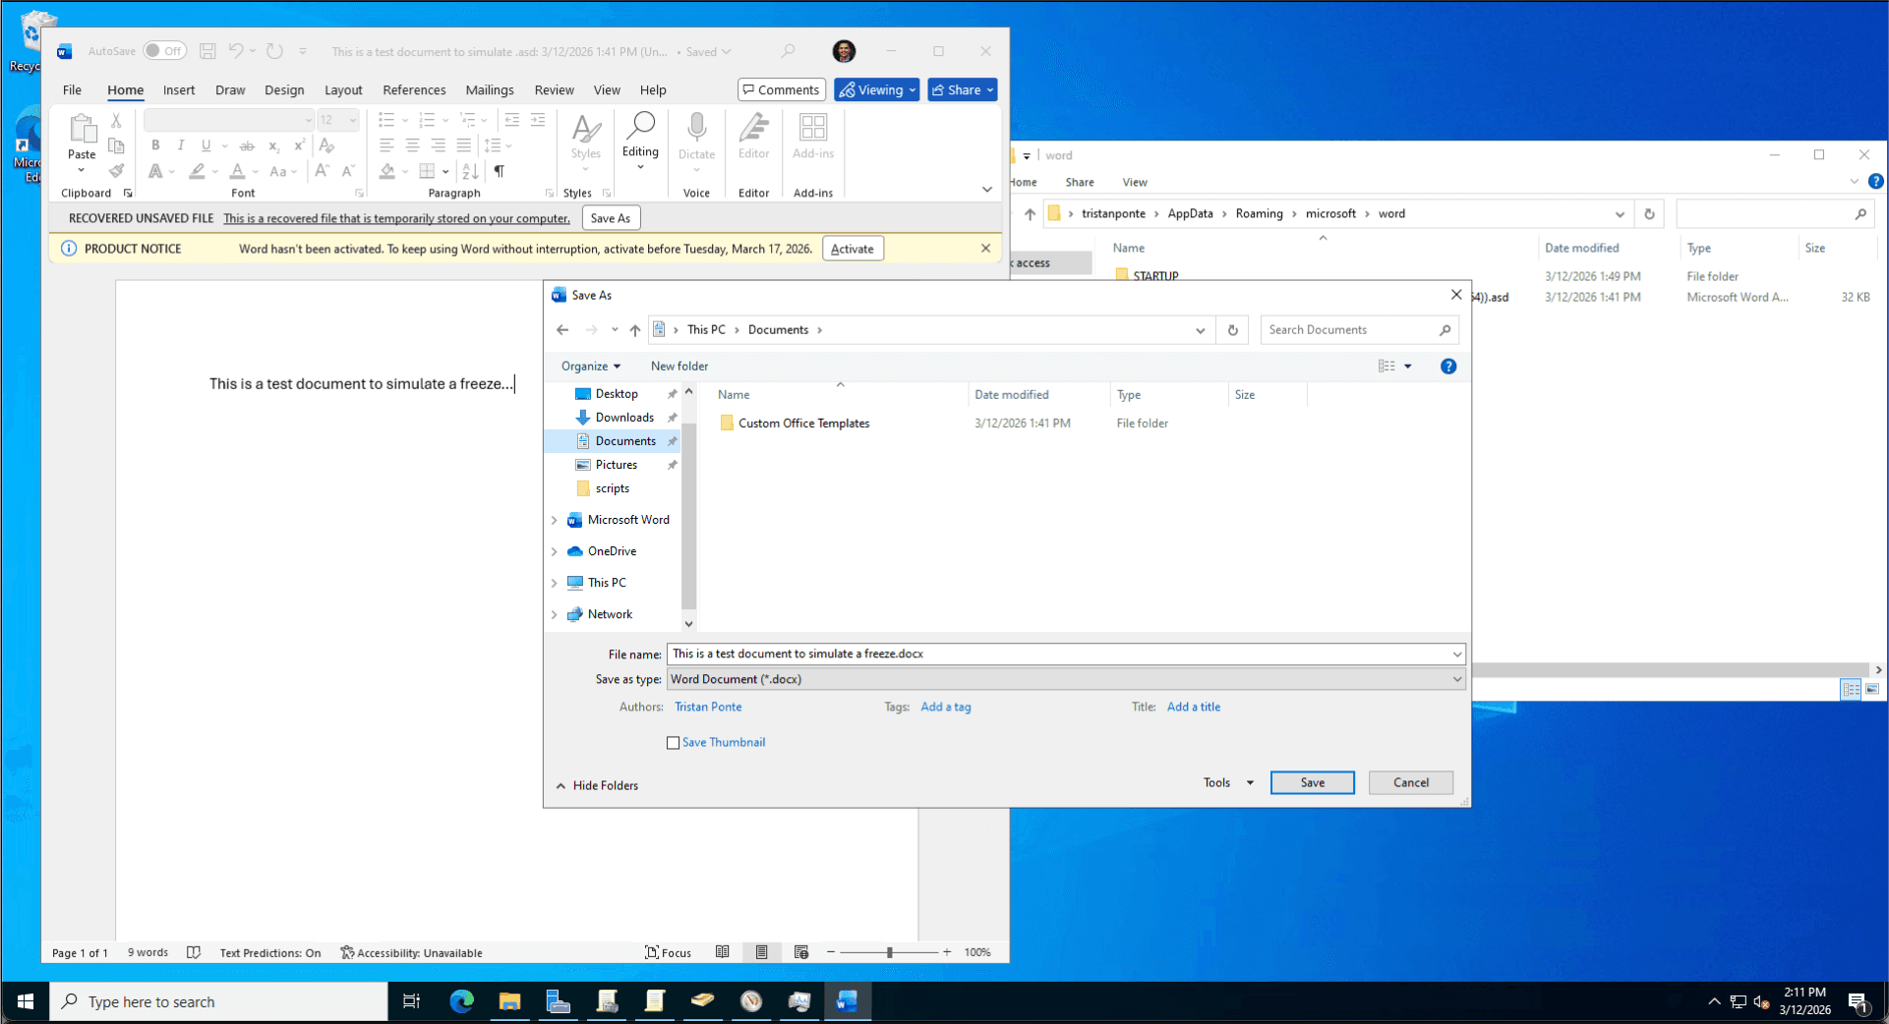Click the Editing find icon in ribbon
The image size is (1889, 1024).
pyautogui.click(x=640, y=125)
